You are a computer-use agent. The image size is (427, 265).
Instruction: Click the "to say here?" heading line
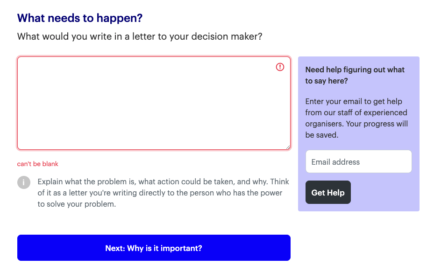coord(327,81)
